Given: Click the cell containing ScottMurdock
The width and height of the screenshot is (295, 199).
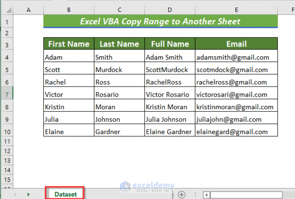Looking at the screenshot, I should 170,68.
